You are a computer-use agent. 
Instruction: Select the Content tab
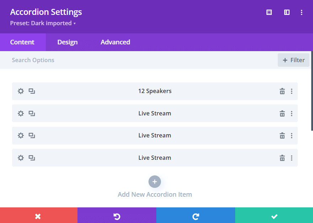(x=23, y=42)
